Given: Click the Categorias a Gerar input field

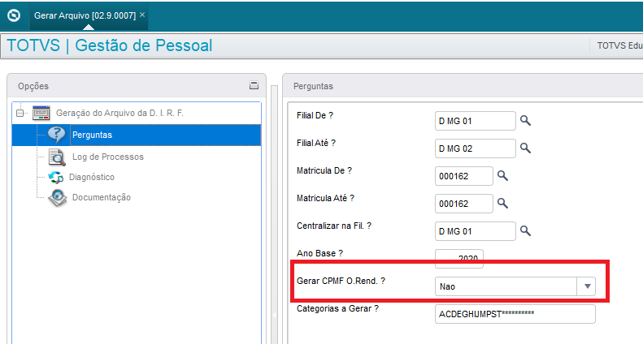Looking at the screenshot, I should (515, 314).
